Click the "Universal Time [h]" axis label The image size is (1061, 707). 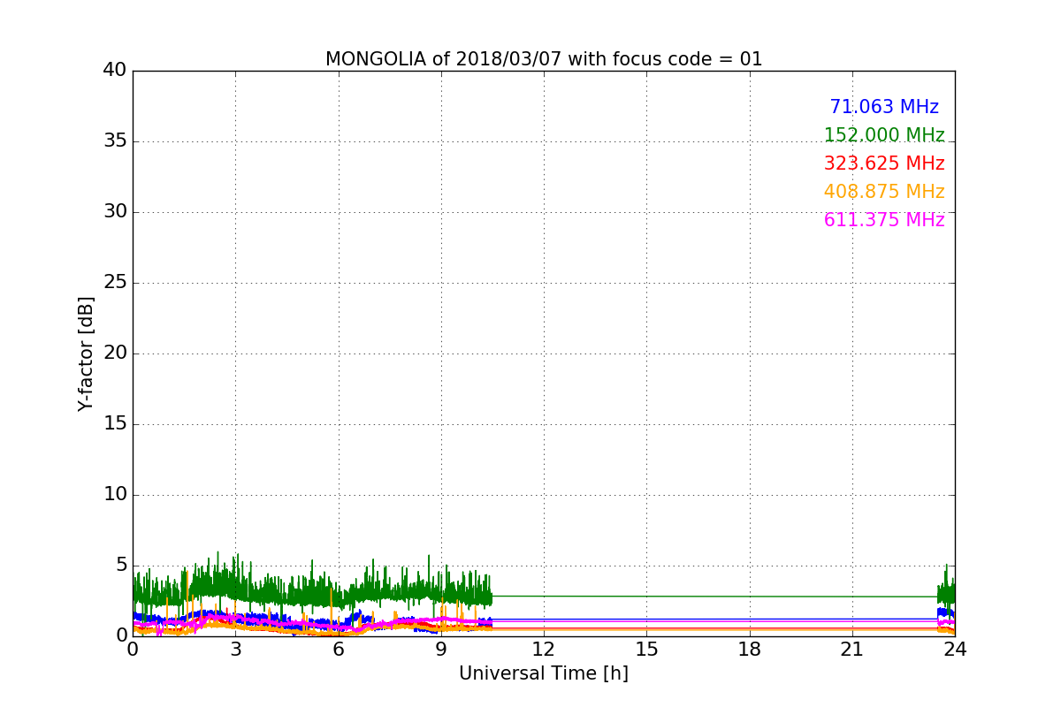(x=544, y=673)
